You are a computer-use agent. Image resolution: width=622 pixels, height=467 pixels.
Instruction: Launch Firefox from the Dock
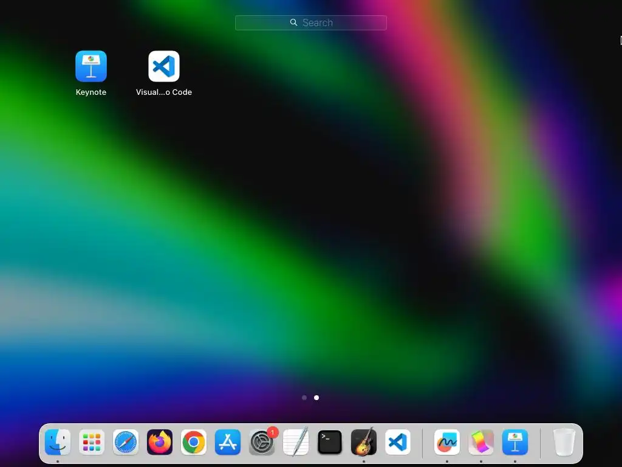pos(160,442)
